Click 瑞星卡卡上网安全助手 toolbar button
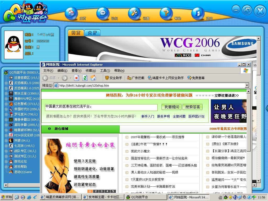Image resolution: width=268 pixels, height=201 pixels. 166,78
